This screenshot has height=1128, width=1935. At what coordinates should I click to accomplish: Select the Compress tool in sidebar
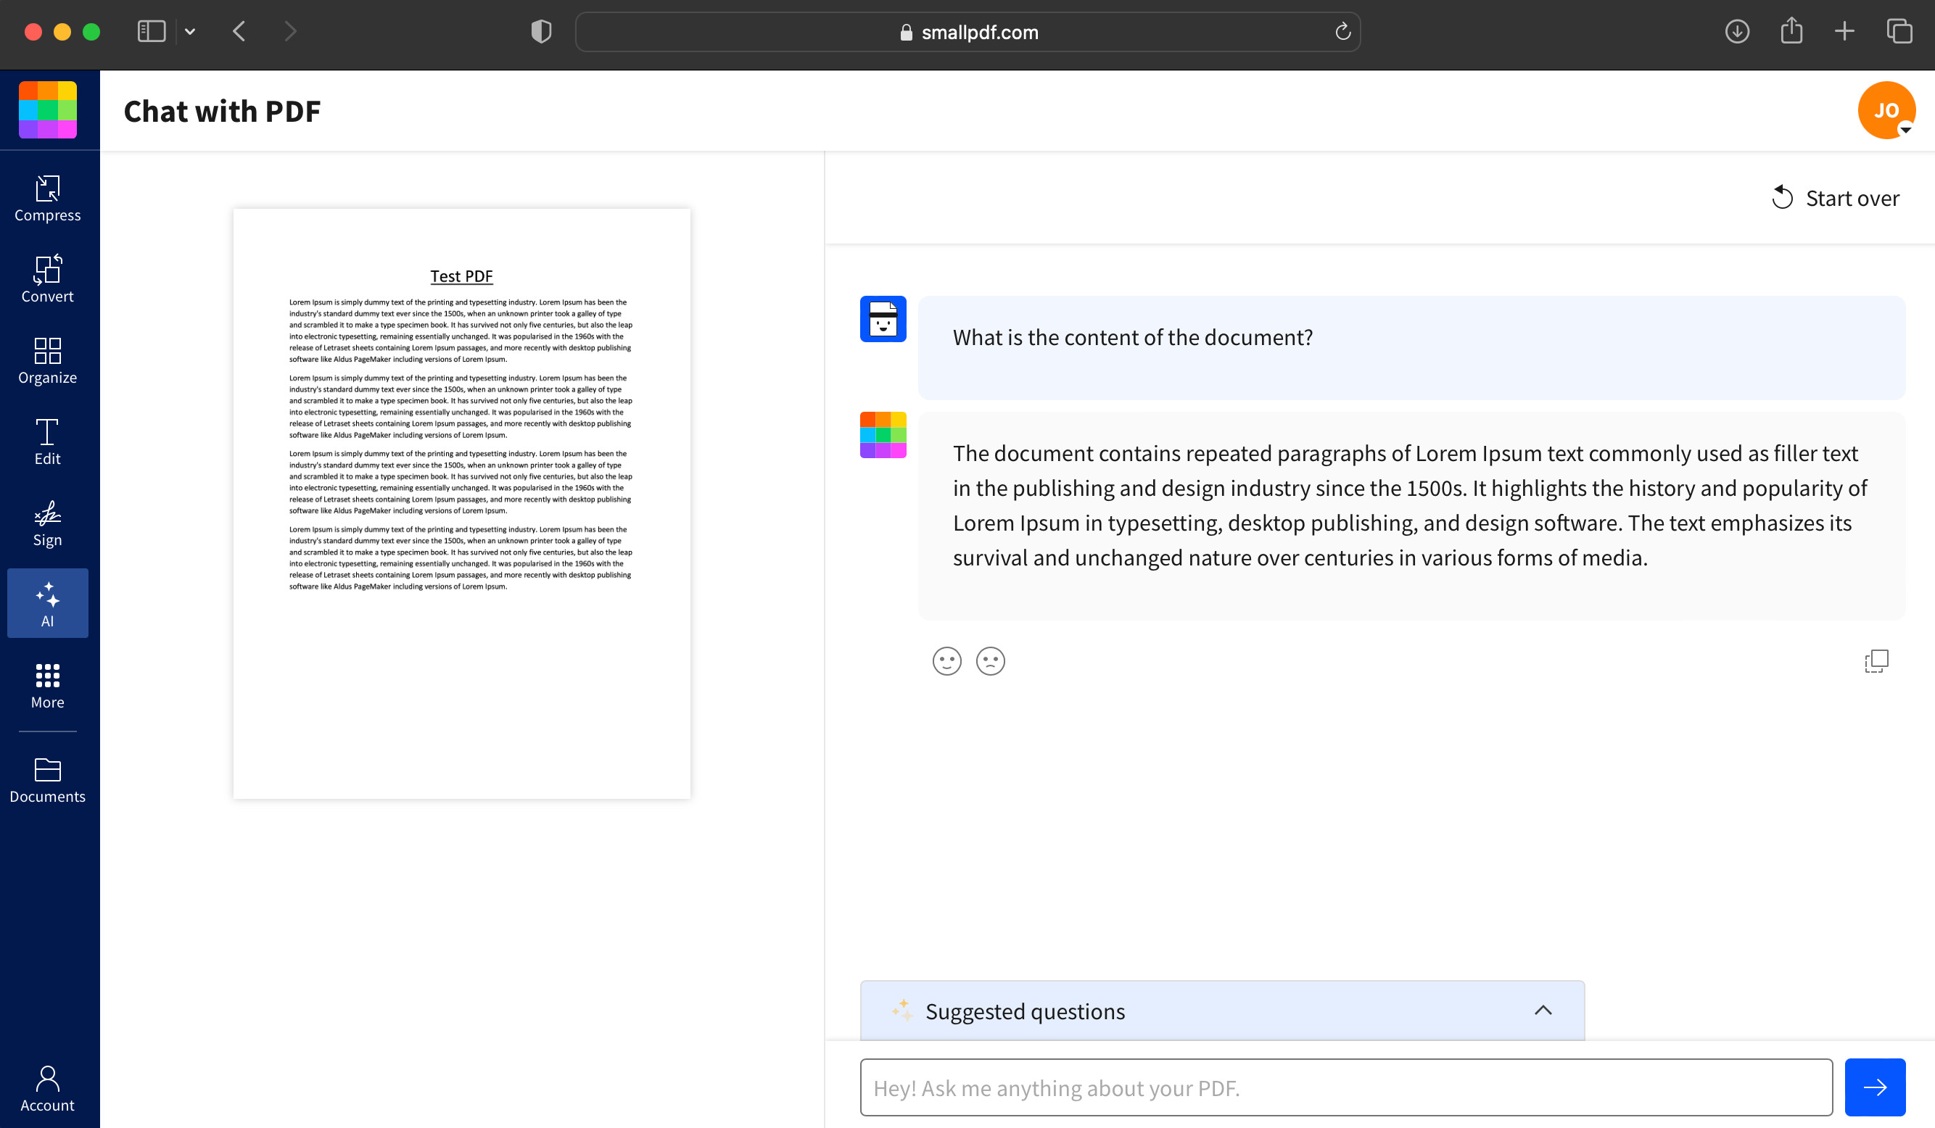47,199
